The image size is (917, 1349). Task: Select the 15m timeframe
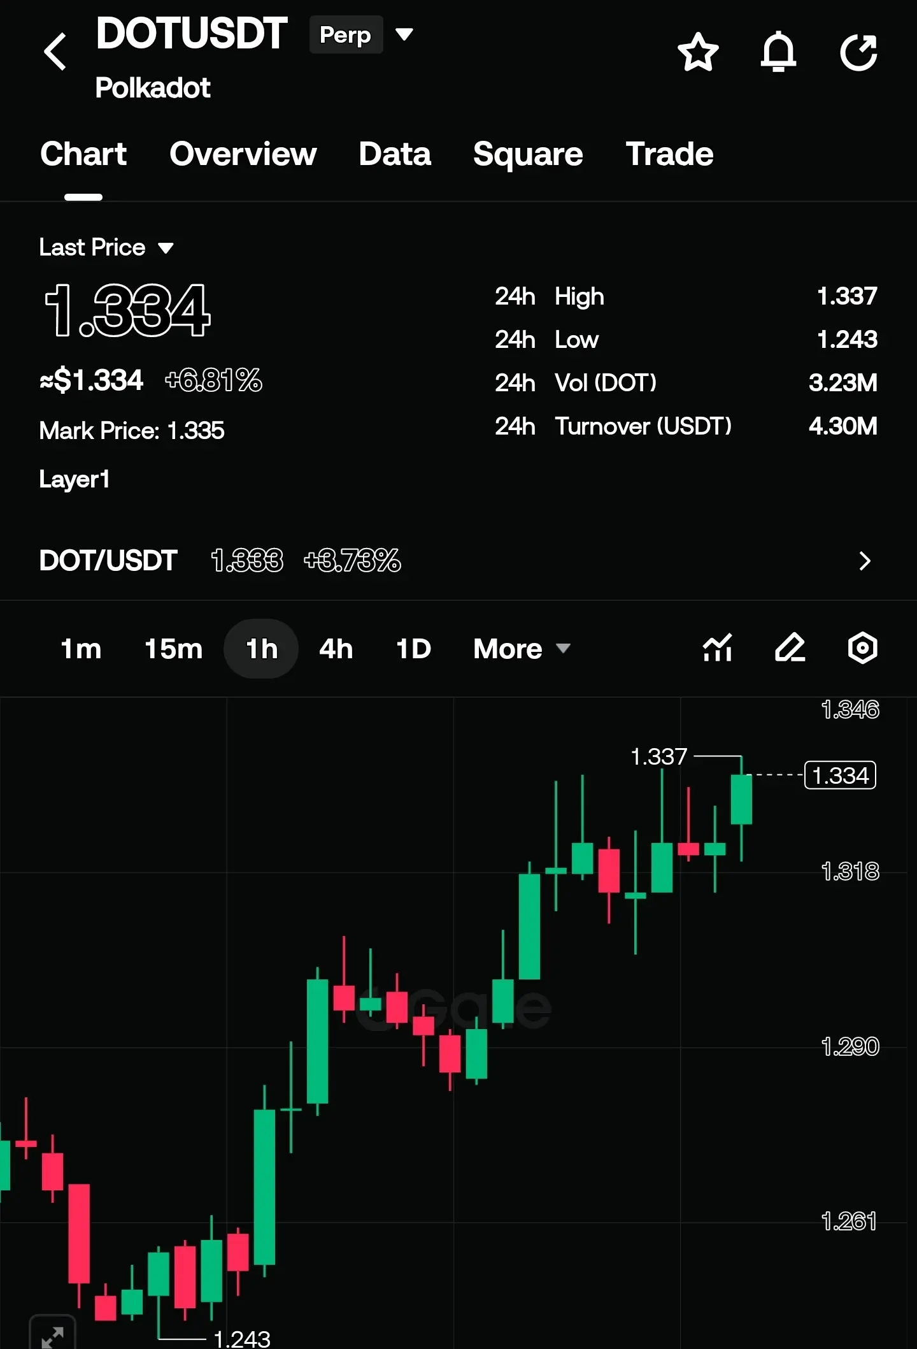(x=173, y=649)
